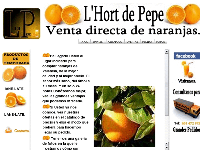Click the orange bullet before 'Ha llegado Usted'

click(x=46, y=55)
